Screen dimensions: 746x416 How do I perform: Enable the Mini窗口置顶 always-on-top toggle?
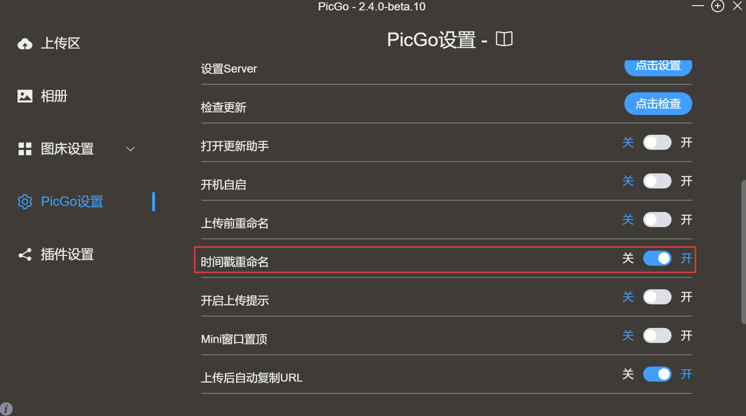pos(657,335)
